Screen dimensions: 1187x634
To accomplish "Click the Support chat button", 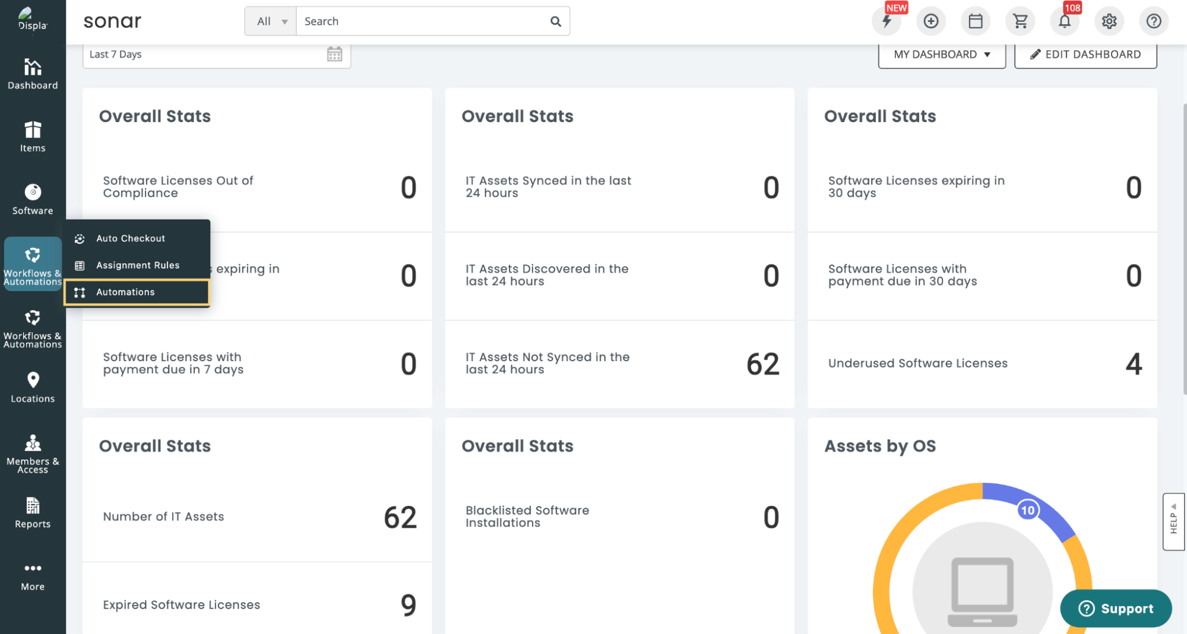I will (1115, 608).
